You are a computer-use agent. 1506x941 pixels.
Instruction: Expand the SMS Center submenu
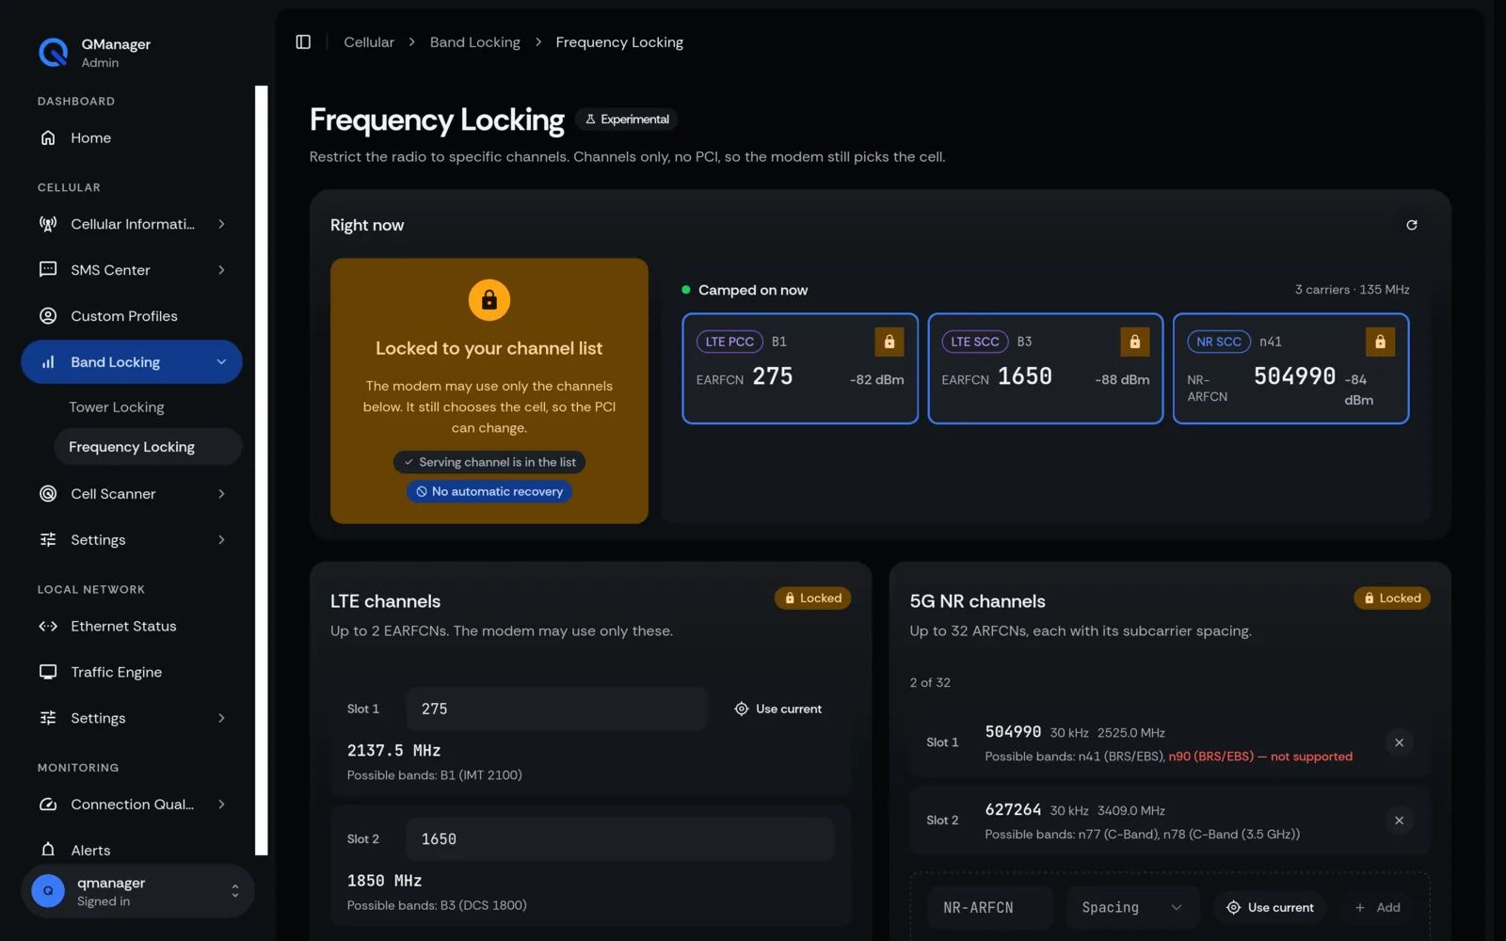pos(221,270)
